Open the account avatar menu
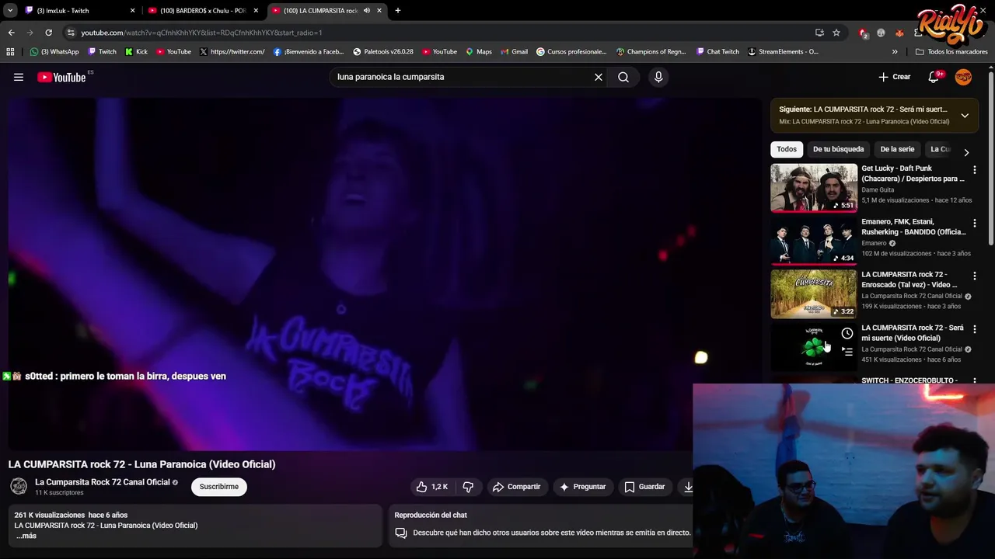Image resolution: width=995 pixels, height=559 pixels. 963,77
